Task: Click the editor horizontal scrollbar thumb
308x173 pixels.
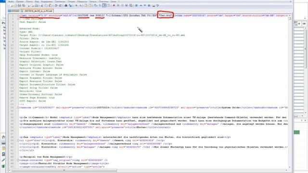Action: (64, 170)
